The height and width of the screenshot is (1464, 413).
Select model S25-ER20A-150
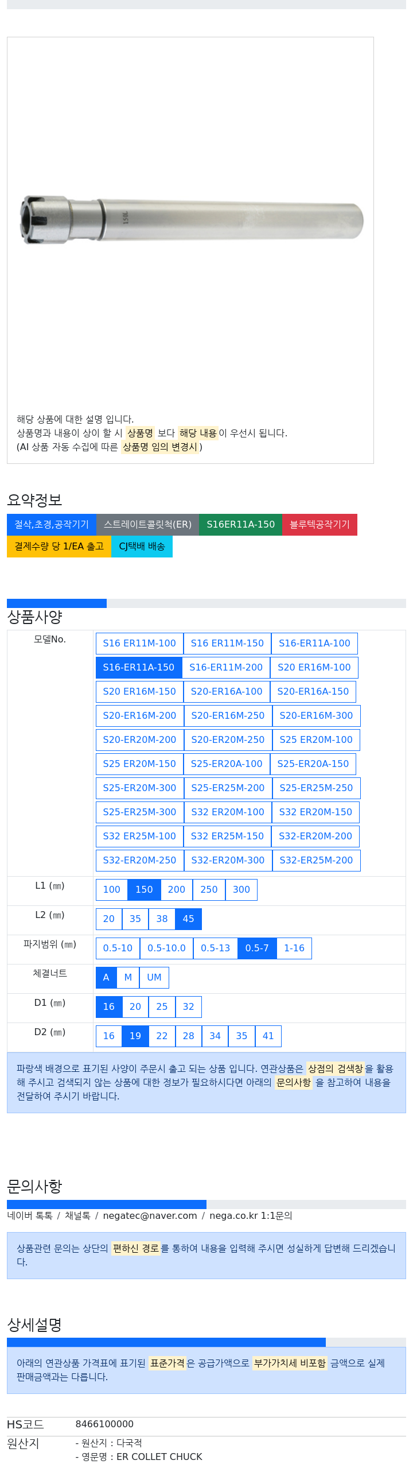point(313,764)
